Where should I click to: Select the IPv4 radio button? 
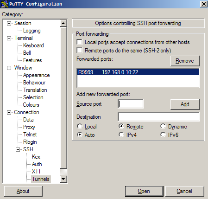click(x=121, y=135)
